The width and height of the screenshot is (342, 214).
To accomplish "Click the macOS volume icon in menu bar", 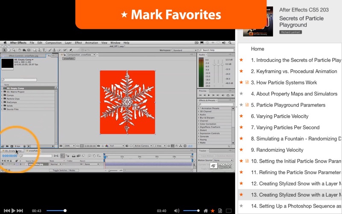I will coord(224,43).
